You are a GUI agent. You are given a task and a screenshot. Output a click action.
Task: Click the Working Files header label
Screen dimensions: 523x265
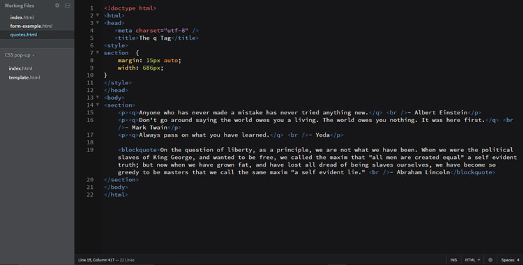(x=20, y=6)
